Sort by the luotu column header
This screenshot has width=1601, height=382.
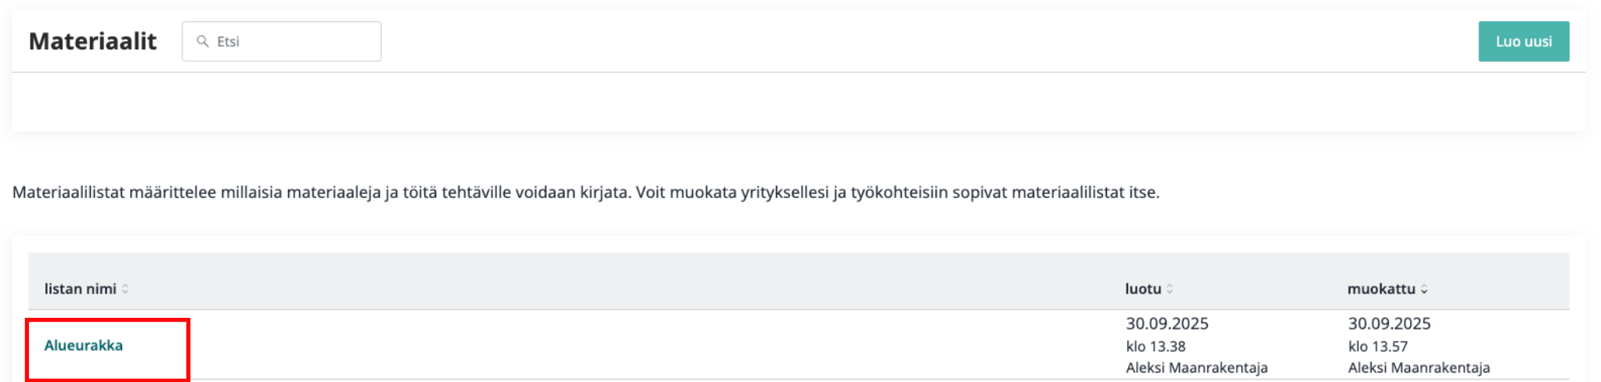point(1143,289)
